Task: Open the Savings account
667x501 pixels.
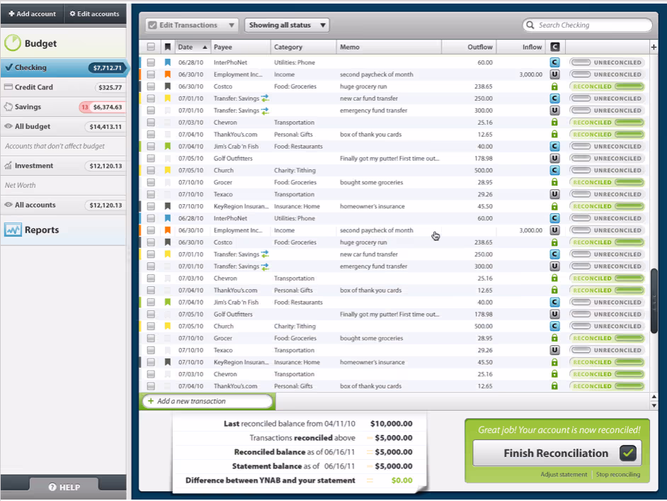Action: coord(64,107)
